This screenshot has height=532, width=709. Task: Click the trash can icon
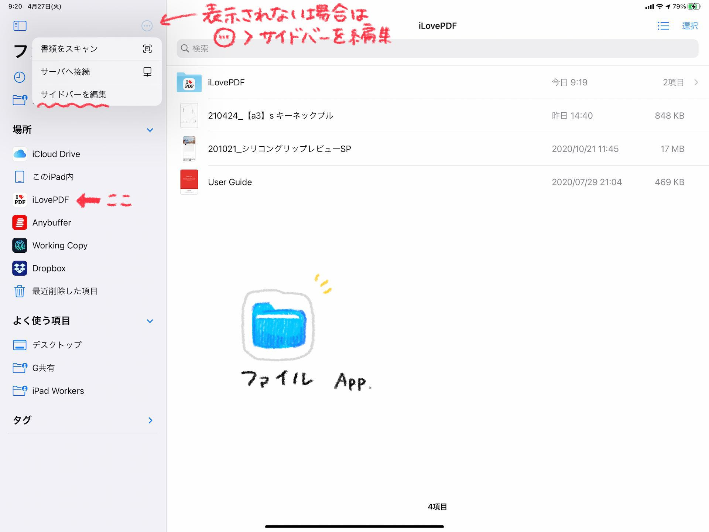tap(20, 291)
